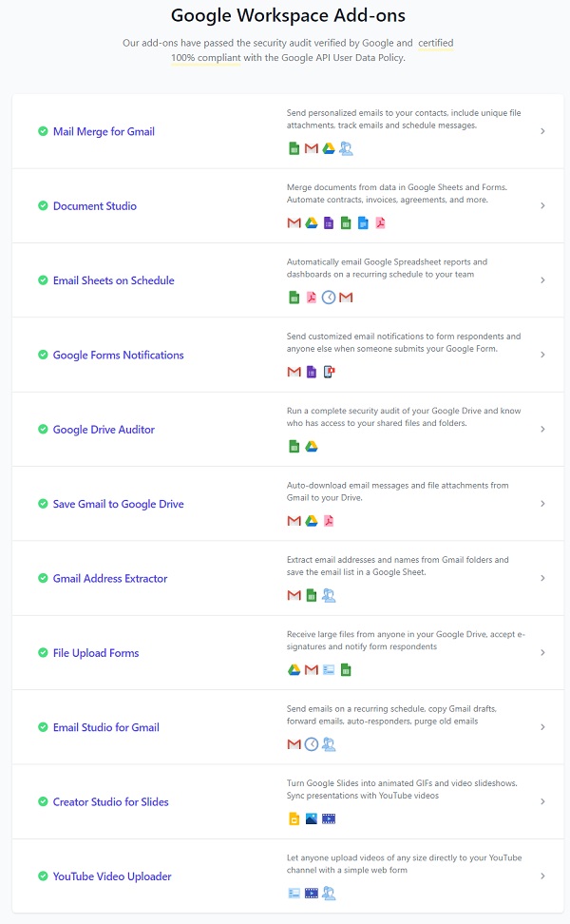Screen dimensions: 570x924
Task: Click the blue Google Docs icon under Document Studio
Action: pyautogui.click(x=363, y=222)
